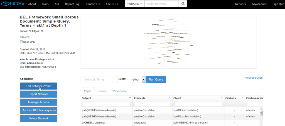Click the Delete Network button
285x126 pixels.
pyautogui.click(x=38, y=119)
